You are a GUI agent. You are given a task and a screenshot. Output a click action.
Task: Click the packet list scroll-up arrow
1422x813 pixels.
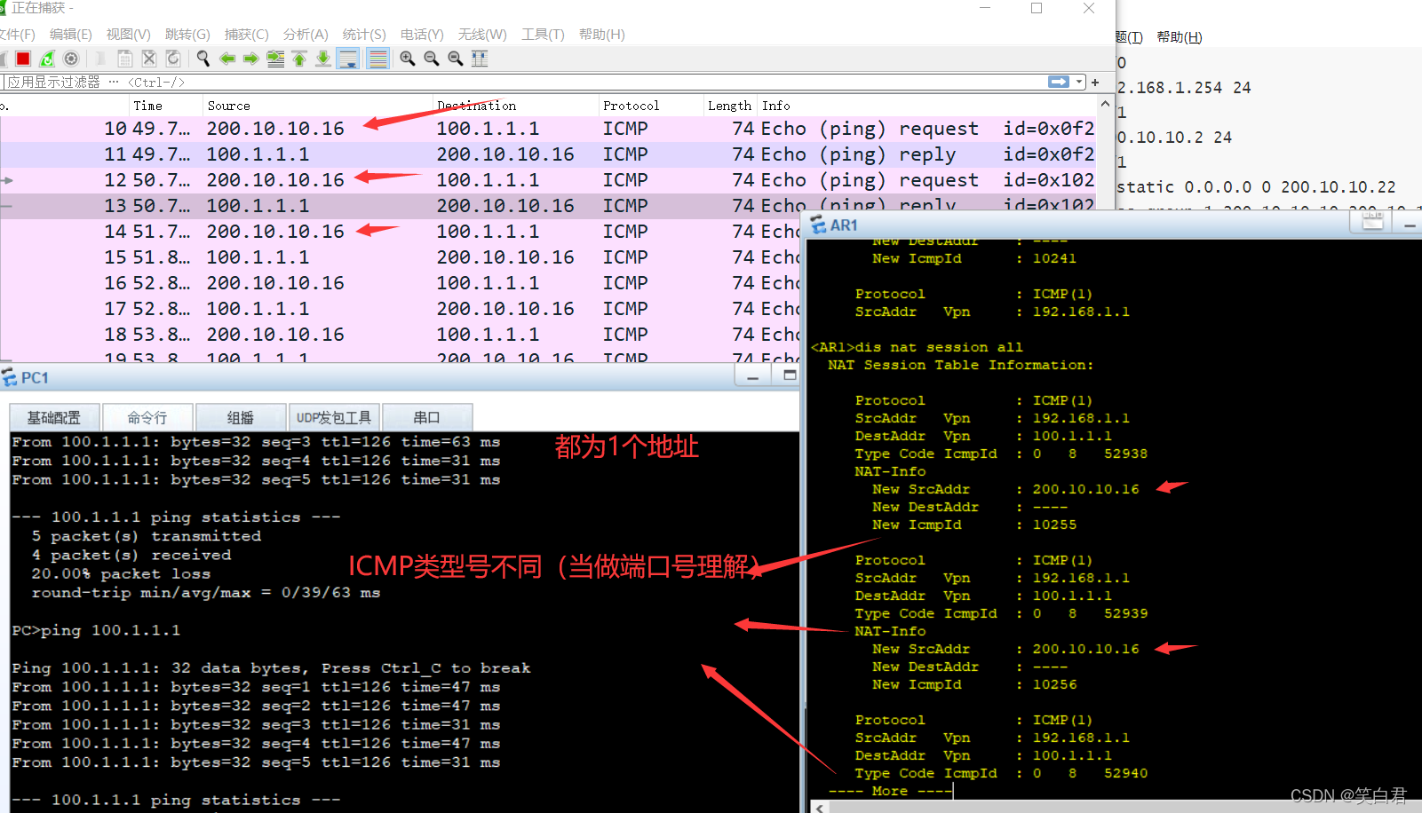pyautogui.click(x=1105, y=105)
